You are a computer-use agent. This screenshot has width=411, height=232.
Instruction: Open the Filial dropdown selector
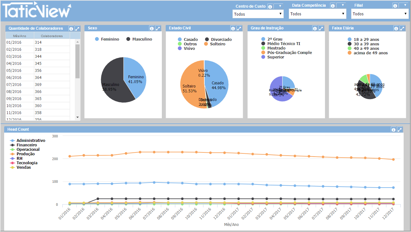380,14
